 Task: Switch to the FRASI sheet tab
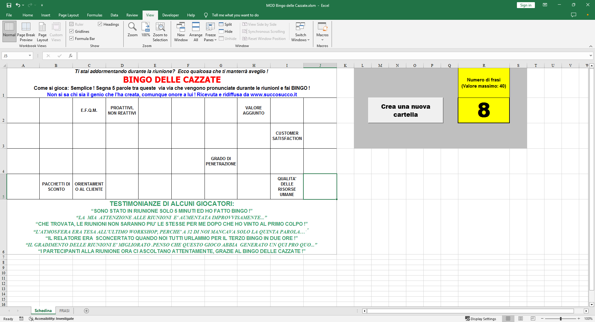point(64,311)
